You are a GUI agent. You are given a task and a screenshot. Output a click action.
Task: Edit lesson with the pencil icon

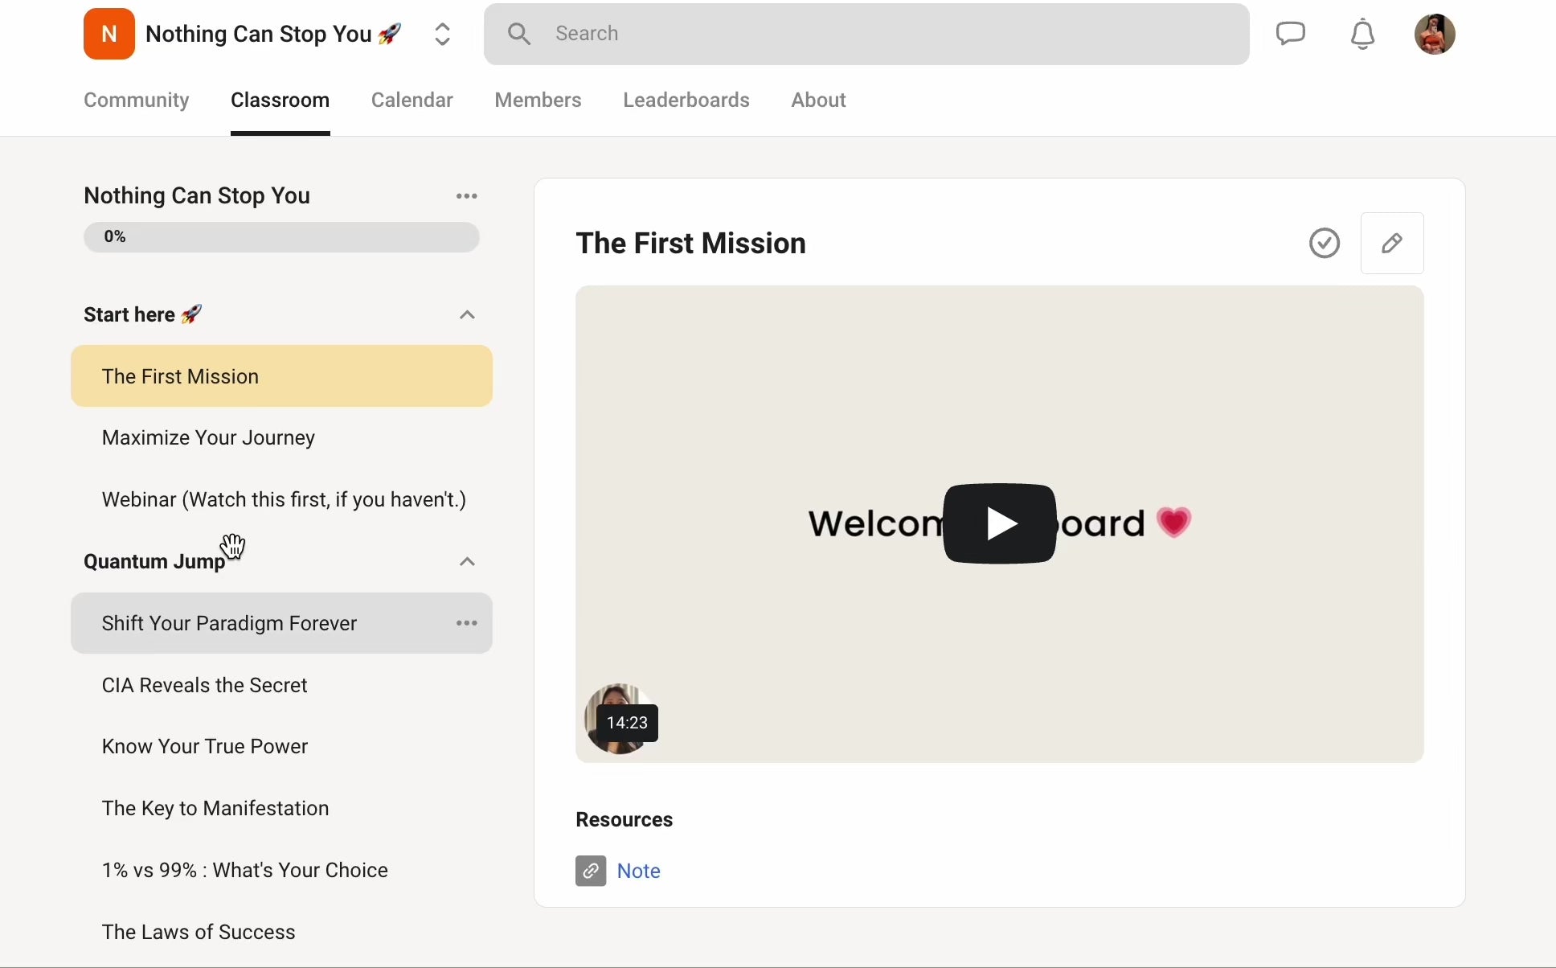(x=1392, y=244)
